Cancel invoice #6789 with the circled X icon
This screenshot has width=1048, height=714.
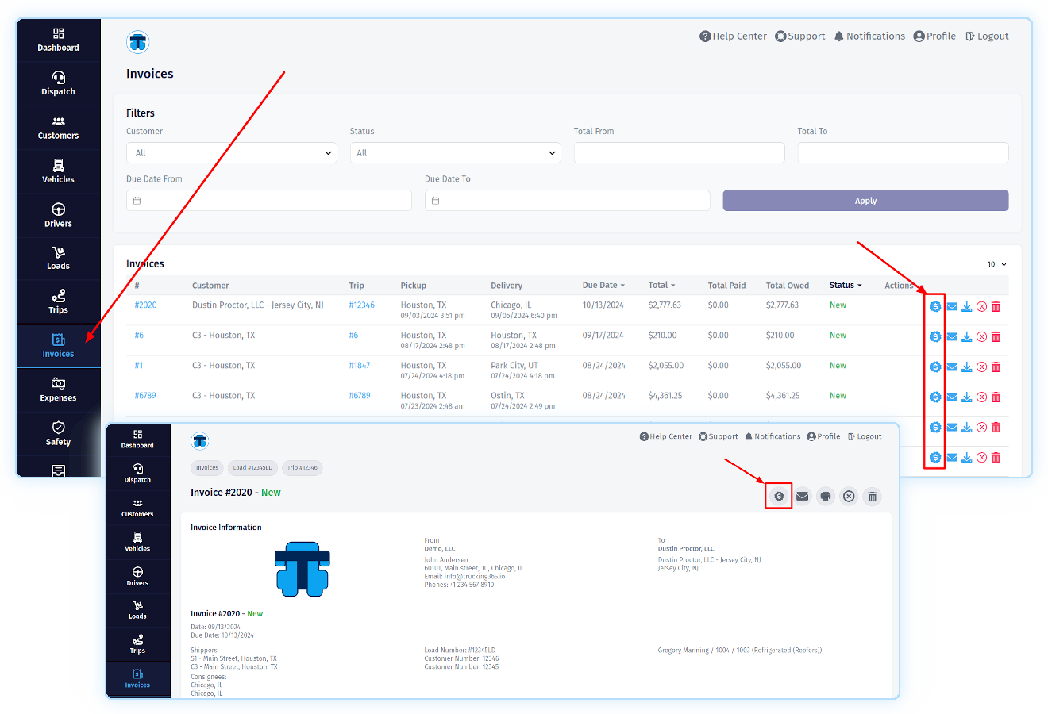(x=981, y=397)
